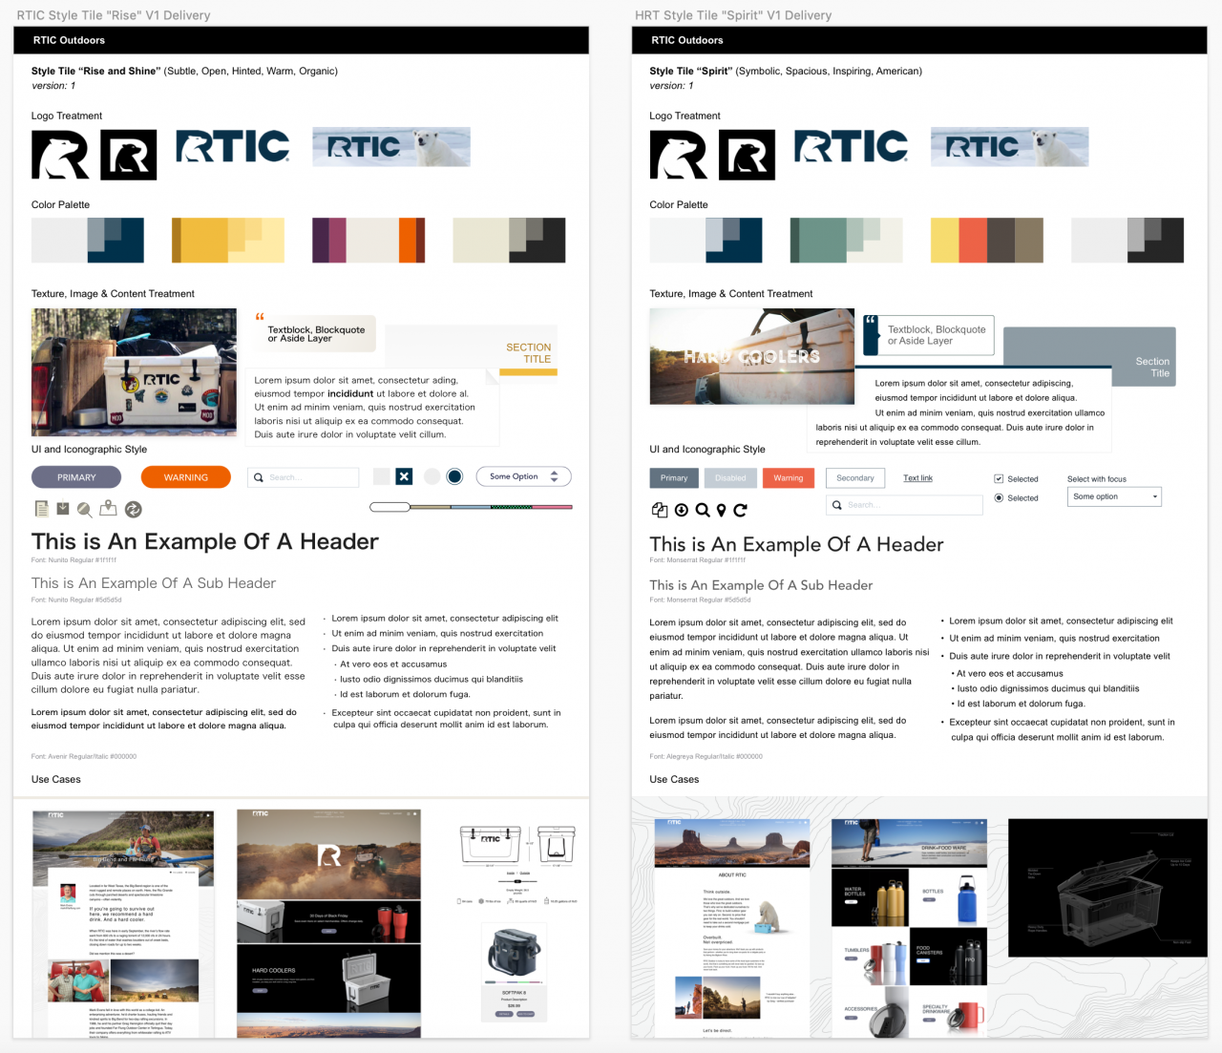Select the copy pages icon in Spirit icon row

point(660,510)
